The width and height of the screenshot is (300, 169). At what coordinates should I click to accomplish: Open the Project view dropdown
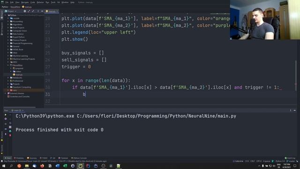11,11
